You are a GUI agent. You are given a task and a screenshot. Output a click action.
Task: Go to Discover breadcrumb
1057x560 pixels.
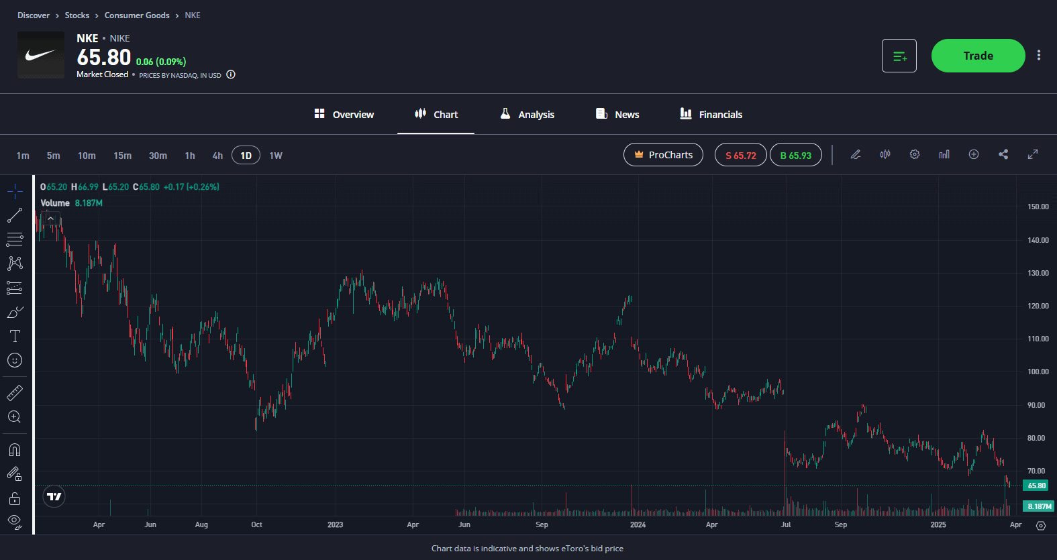click(x=34, y=15)
